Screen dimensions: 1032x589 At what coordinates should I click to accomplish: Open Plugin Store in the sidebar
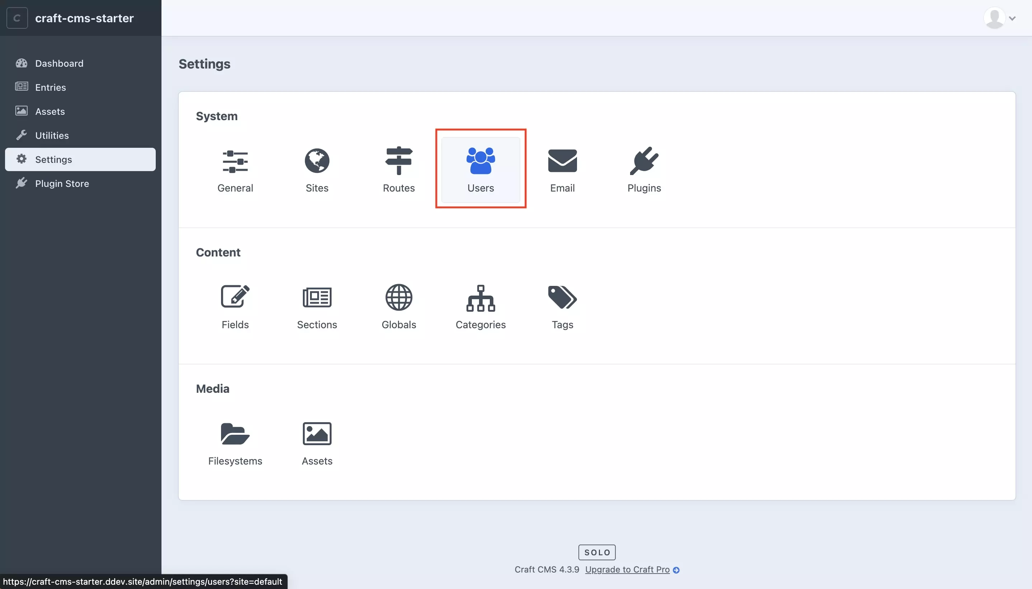click(80, 183)
